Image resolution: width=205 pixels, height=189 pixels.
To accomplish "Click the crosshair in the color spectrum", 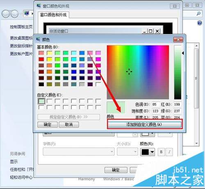I will coord(129,71).
